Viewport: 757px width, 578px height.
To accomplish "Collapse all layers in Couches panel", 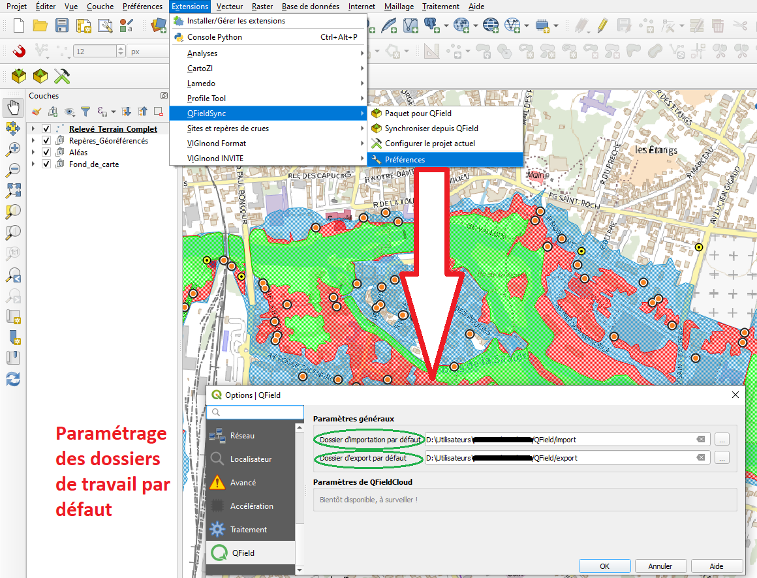I will (x=142, y=112).
